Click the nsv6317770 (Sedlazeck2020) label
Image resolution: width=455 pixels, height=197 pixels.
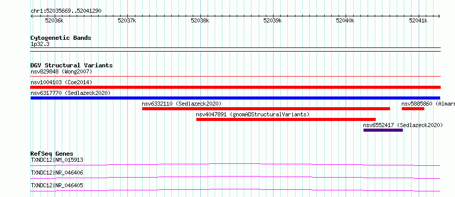(x=71, y=93)
